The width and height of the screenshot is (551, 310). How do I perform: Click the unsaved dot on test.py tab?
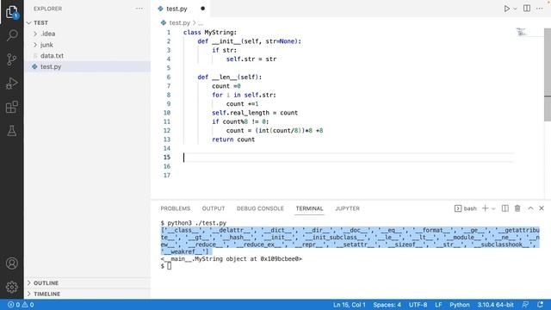click(x=203, y=9)
